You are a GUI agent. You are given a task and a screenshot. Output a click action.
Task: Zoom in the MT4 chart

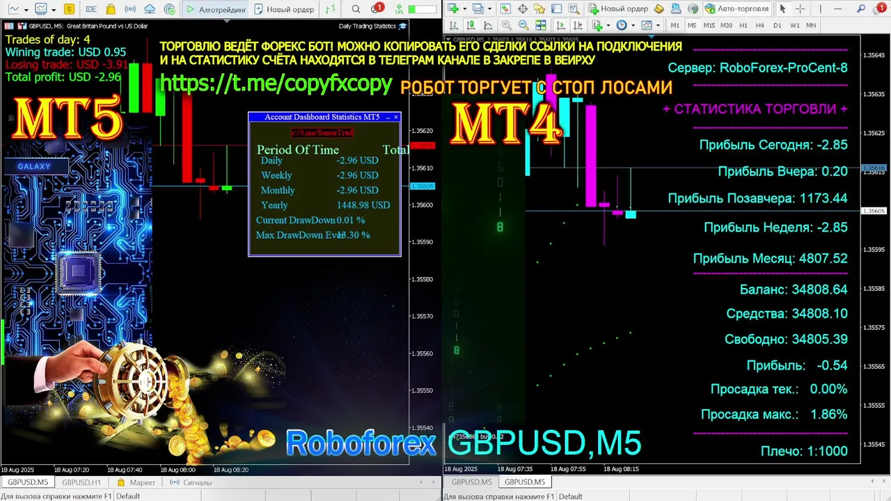(507, 25)
